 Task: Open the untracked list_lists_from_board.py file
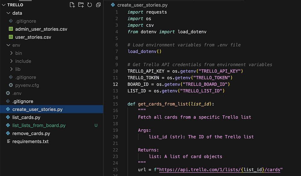tap(39, 125)
